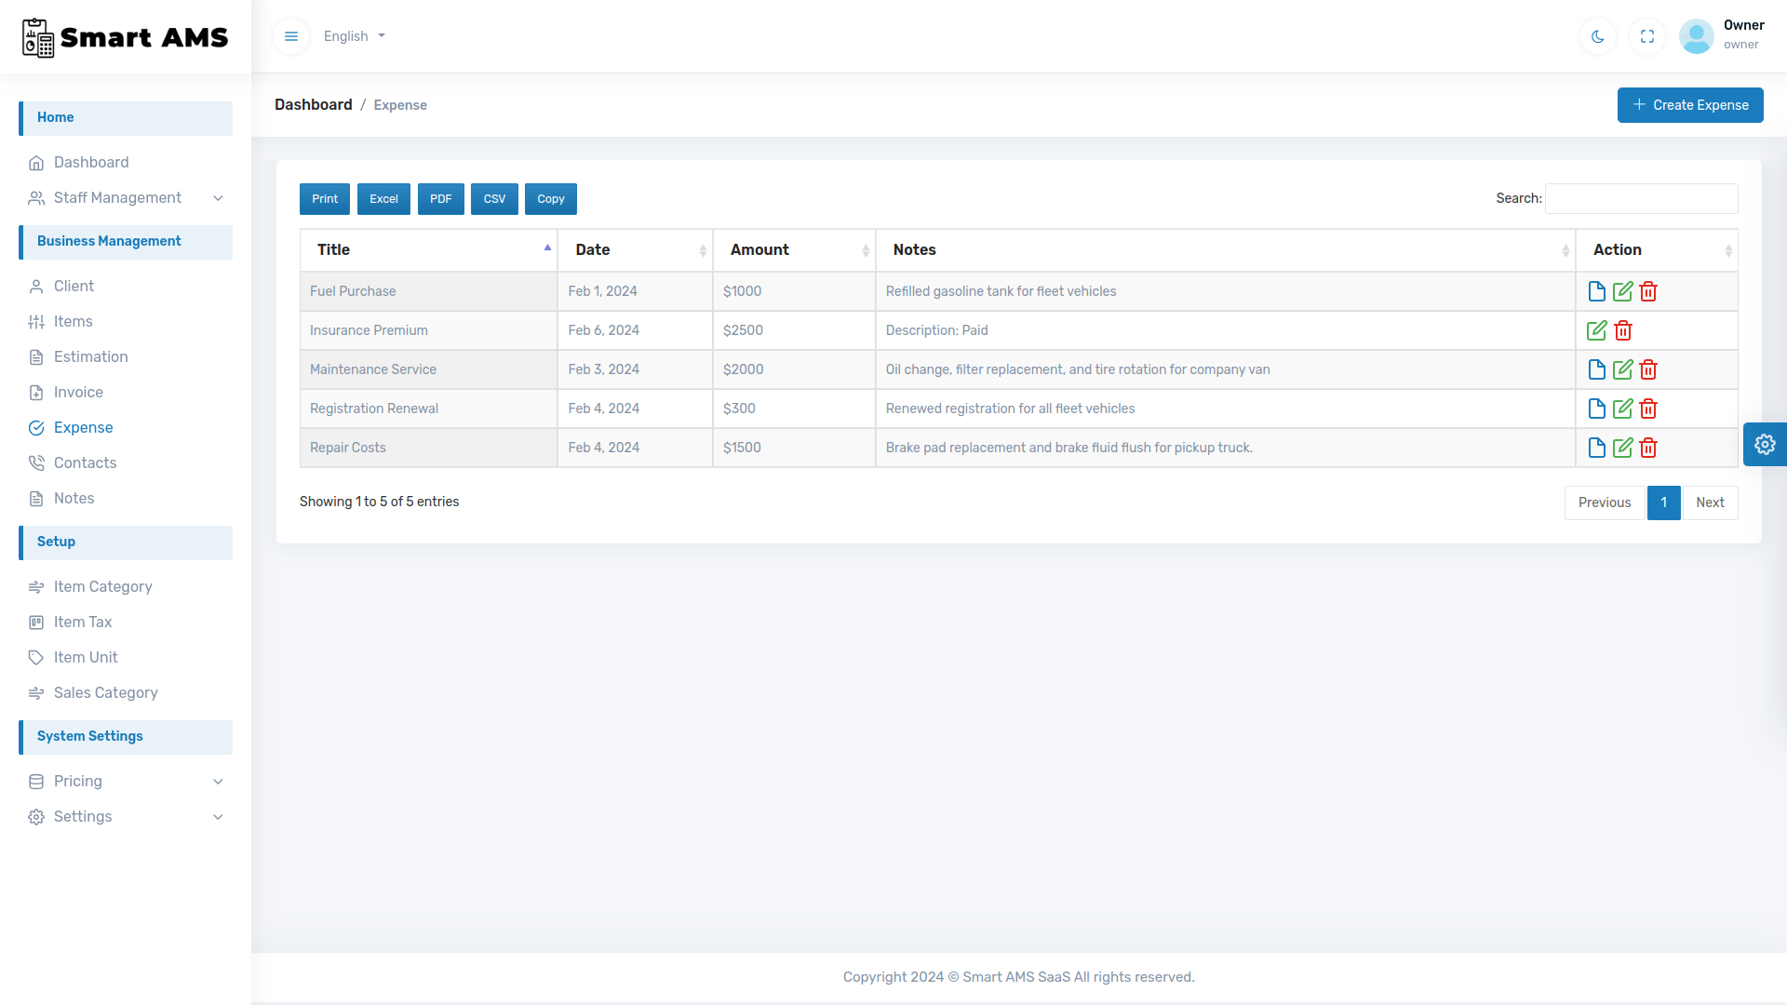The width and height of the screenshot is (1787, 1005).
Task: Click inside the Search input field
Action: tap(1640, 198)
